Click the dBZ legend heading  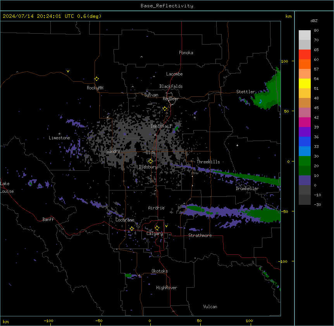pos(314,21)
